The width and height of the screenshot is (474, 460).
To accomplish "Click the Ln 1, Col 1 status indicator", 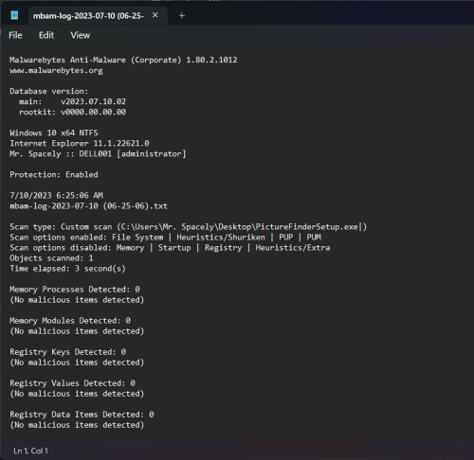I will [30, 451].
